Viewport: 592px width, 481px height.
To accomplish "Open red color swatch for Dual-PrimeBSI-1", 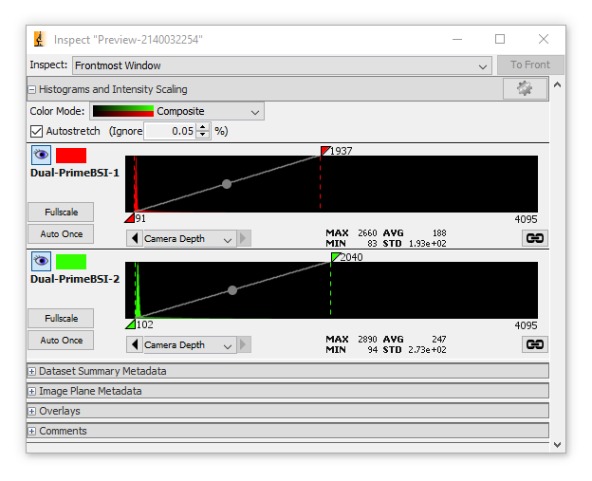I will [x=71, y=156].
